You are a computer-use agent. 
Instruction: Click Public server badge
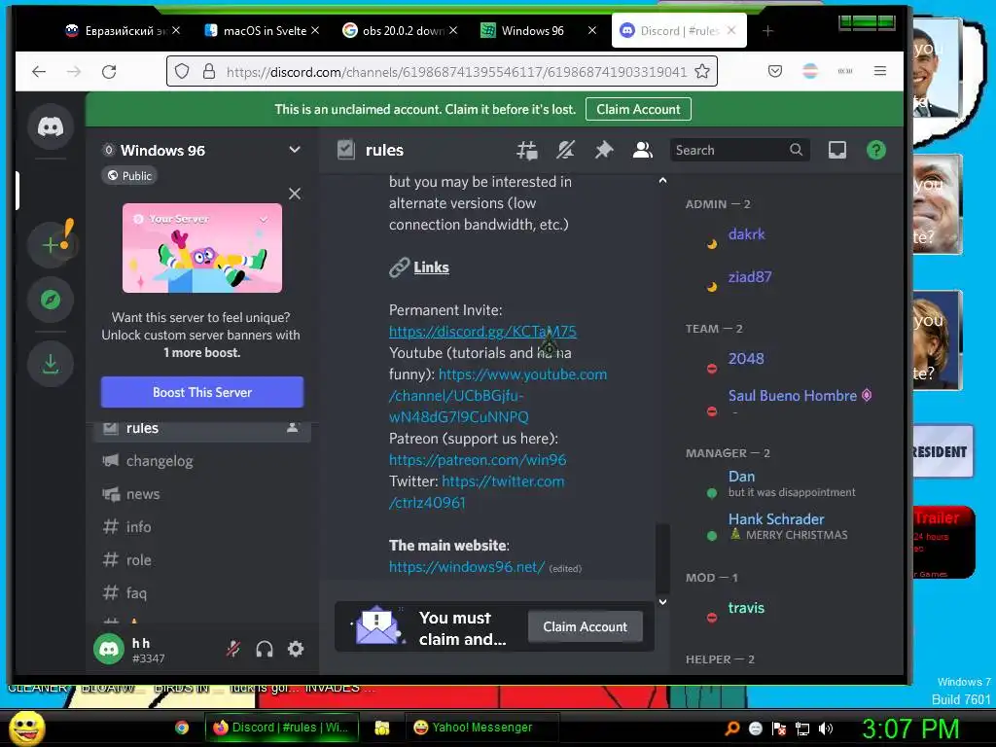129,176
